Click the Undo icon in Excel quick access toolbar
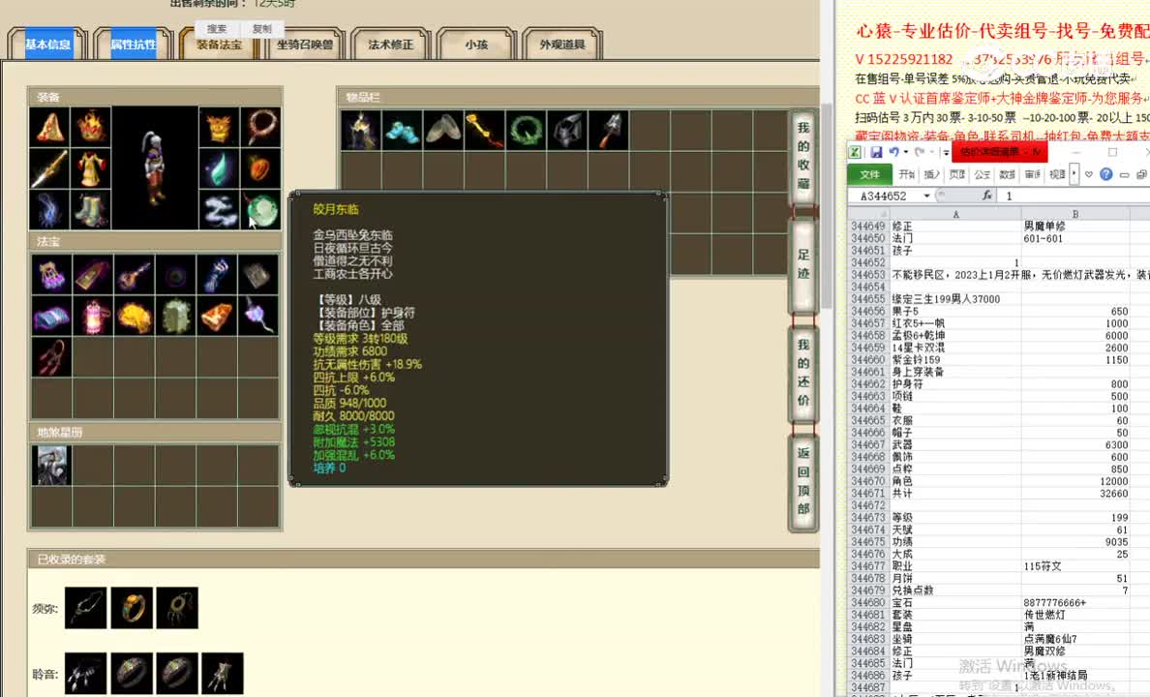Viewport: 1150px width, 697px height. pos(894,153)
